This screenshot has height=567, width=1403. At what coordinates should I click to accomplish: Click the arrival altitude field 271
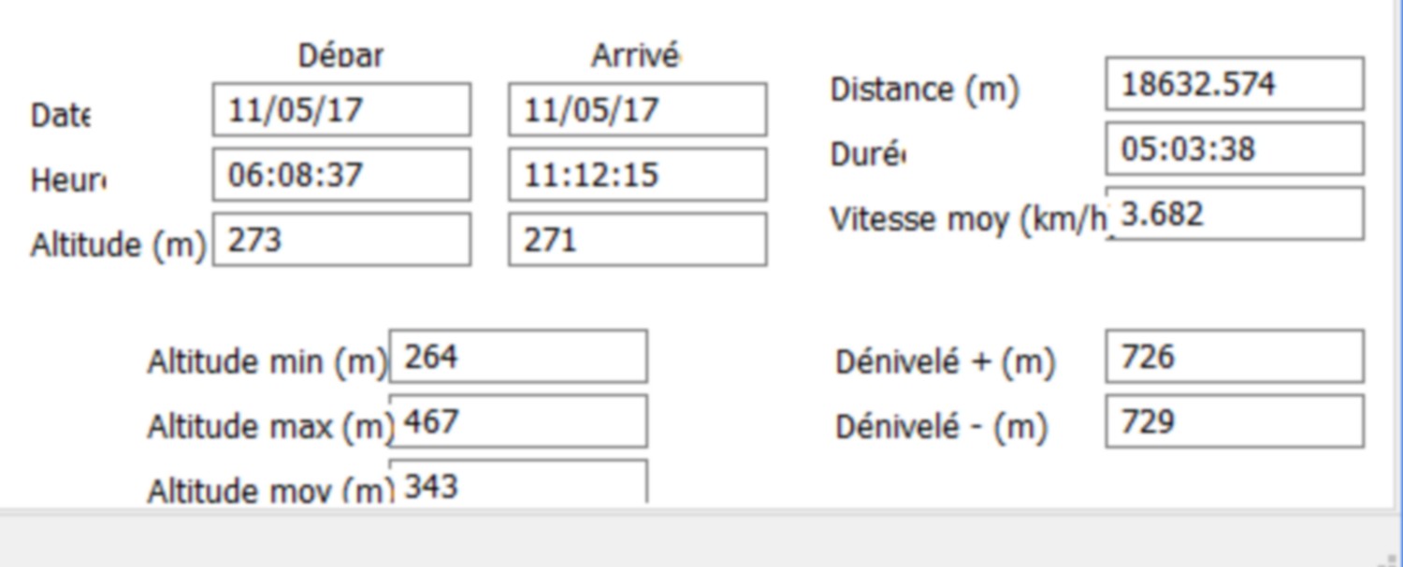638,240
